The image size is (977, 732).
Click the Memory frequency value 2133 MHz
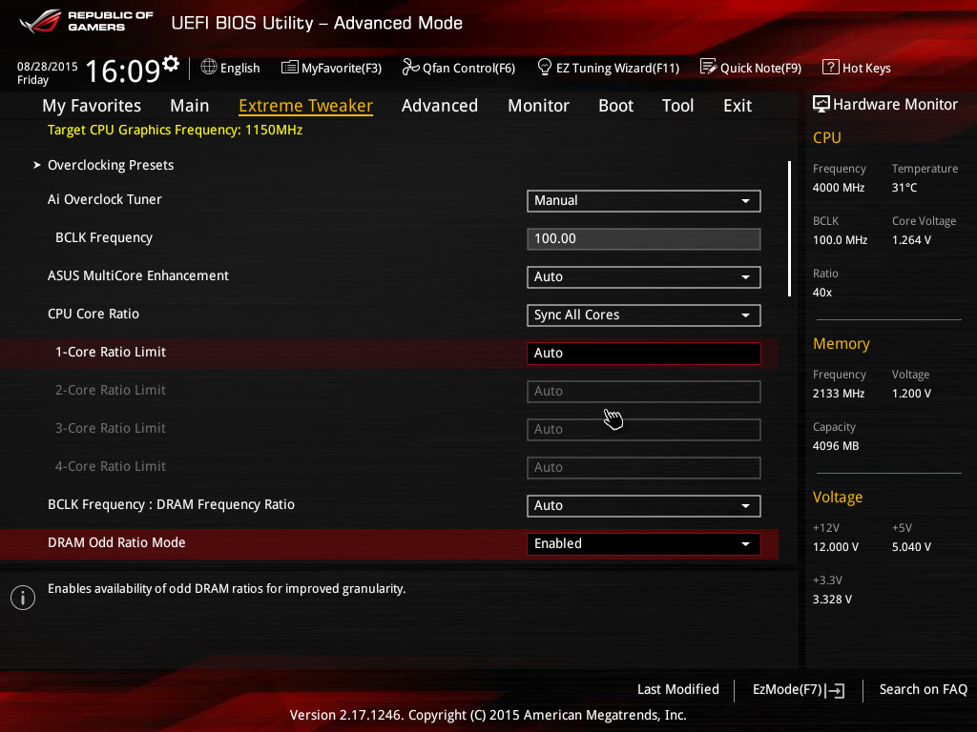[839, 394]
